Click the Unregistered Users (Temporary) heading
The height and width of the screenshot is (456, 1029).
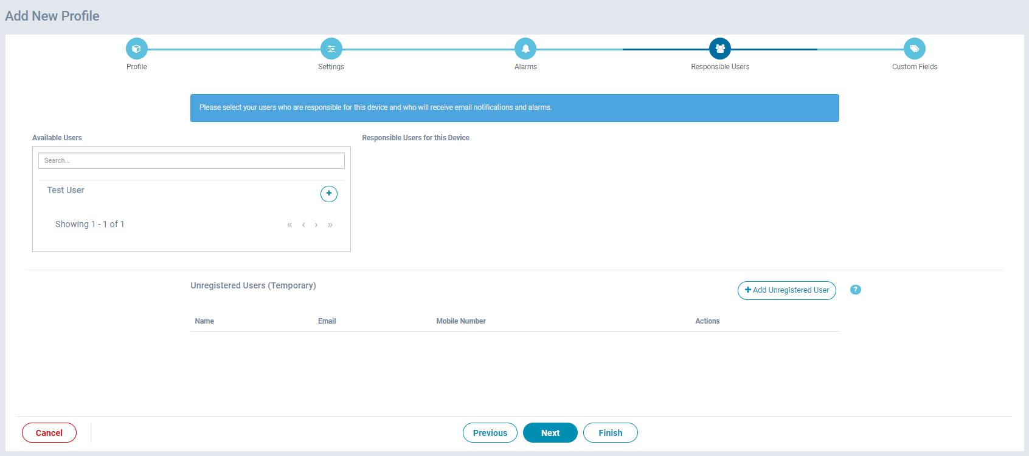tap(253, 285)
